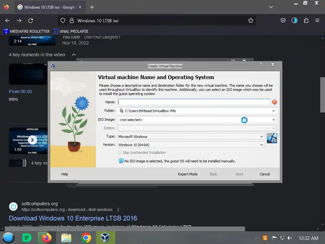Go back with the browser back arrow
Image resolution: width=325 pixels, height=244 pixels.
(x=8, y=21)
